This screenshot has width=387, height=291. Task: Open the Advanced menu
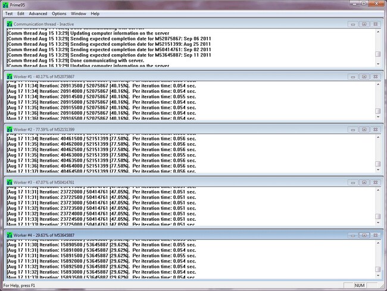click(38, 14)
